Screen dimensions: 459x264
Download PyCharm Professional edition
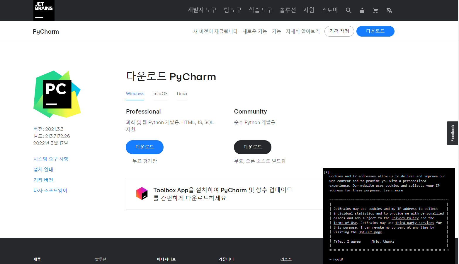point(144,147)
